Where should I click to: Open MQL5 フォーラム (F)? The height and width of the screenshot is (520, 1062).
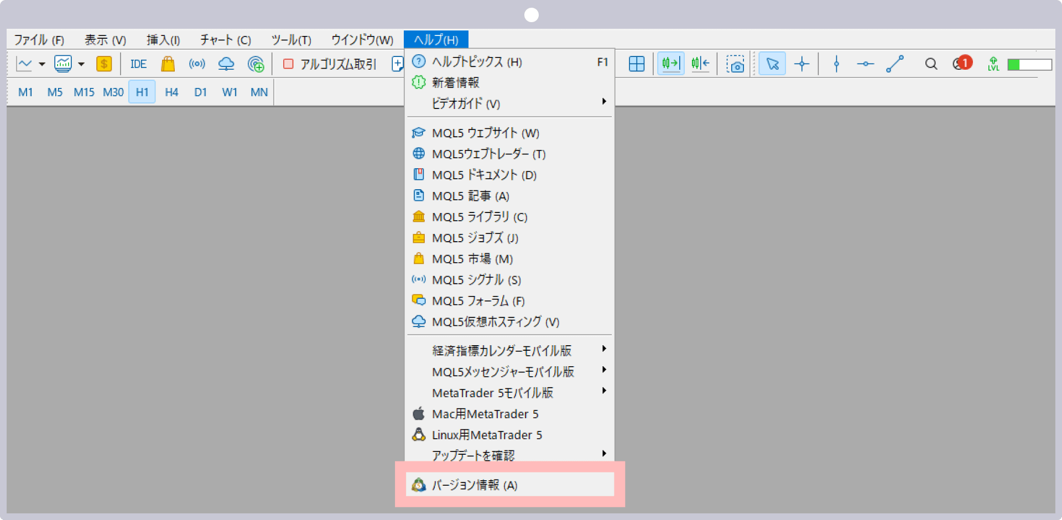(509, 301)
